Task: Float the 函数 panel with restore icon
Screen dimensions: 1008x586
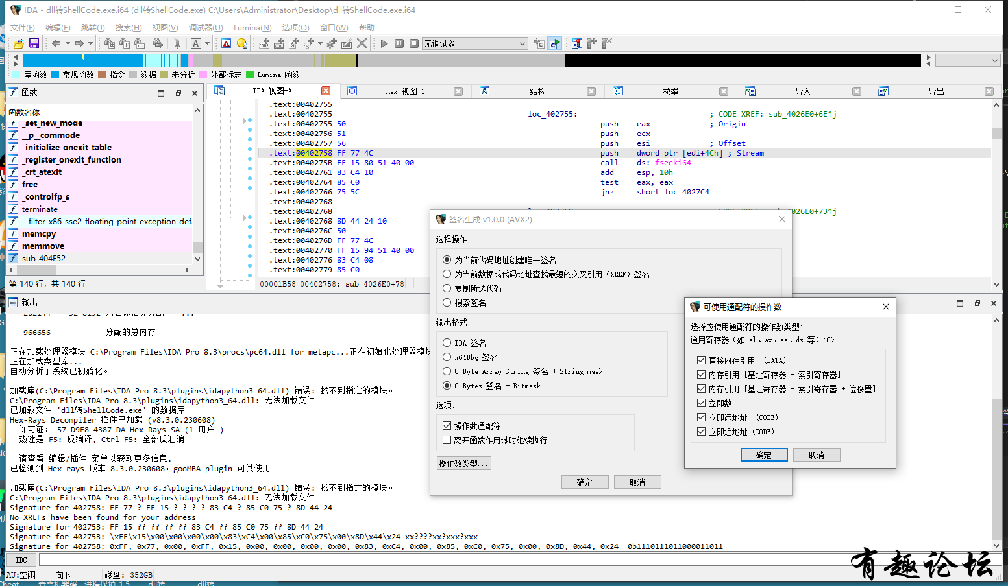Action: pyautogui.click(x=178, y=93)
